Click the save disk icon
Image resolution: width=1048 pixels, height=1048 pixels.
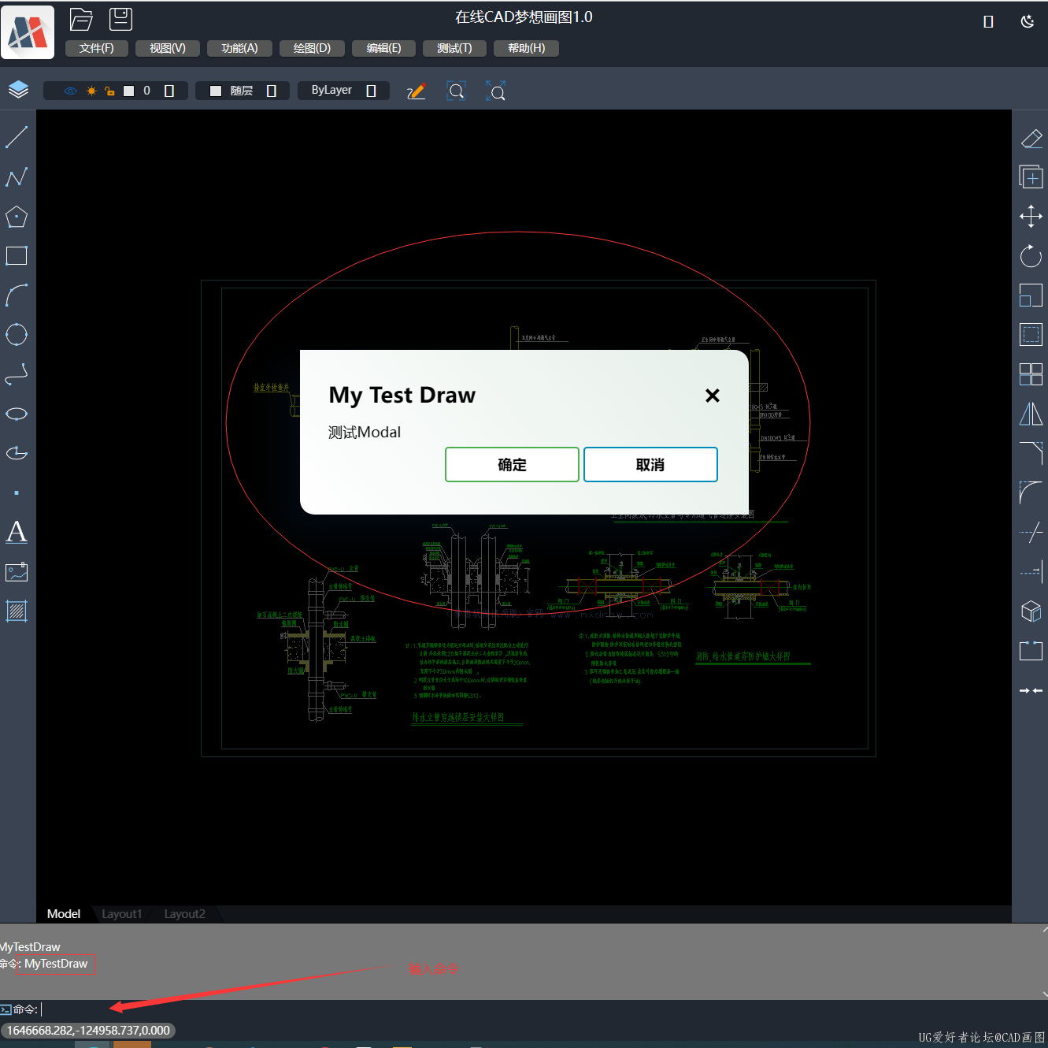click(x=120, y=19)
